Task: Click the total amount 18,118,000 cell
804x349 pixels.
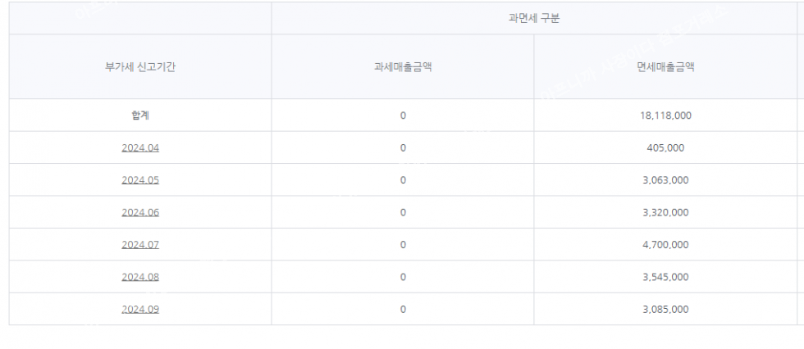Action: point(665,116)
